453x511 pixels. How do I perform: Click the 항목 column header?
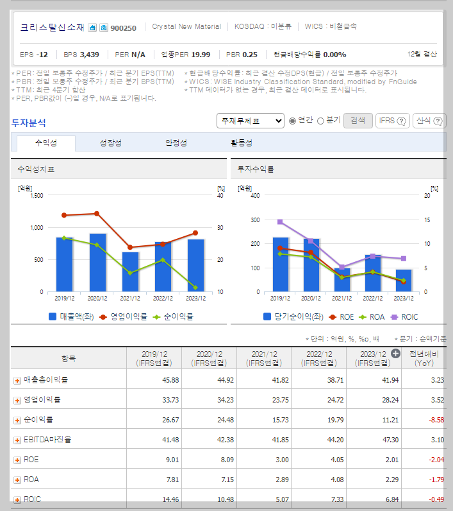(x=69, y=358)
